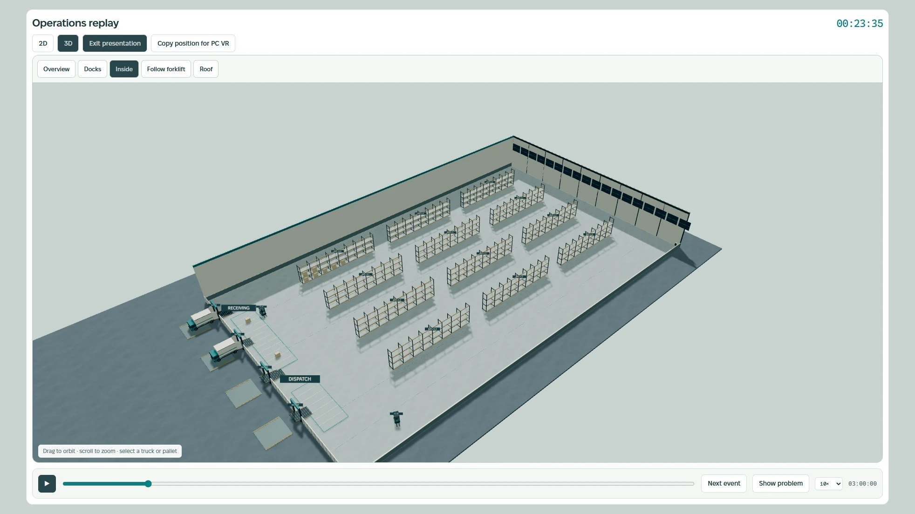Copy position for PC VR

coord(193,43)
